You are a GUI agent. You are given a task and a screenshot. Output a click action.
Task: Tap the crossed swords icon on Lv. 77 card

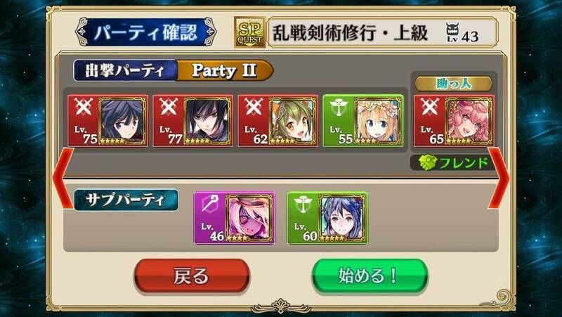[x=169, y=107]
